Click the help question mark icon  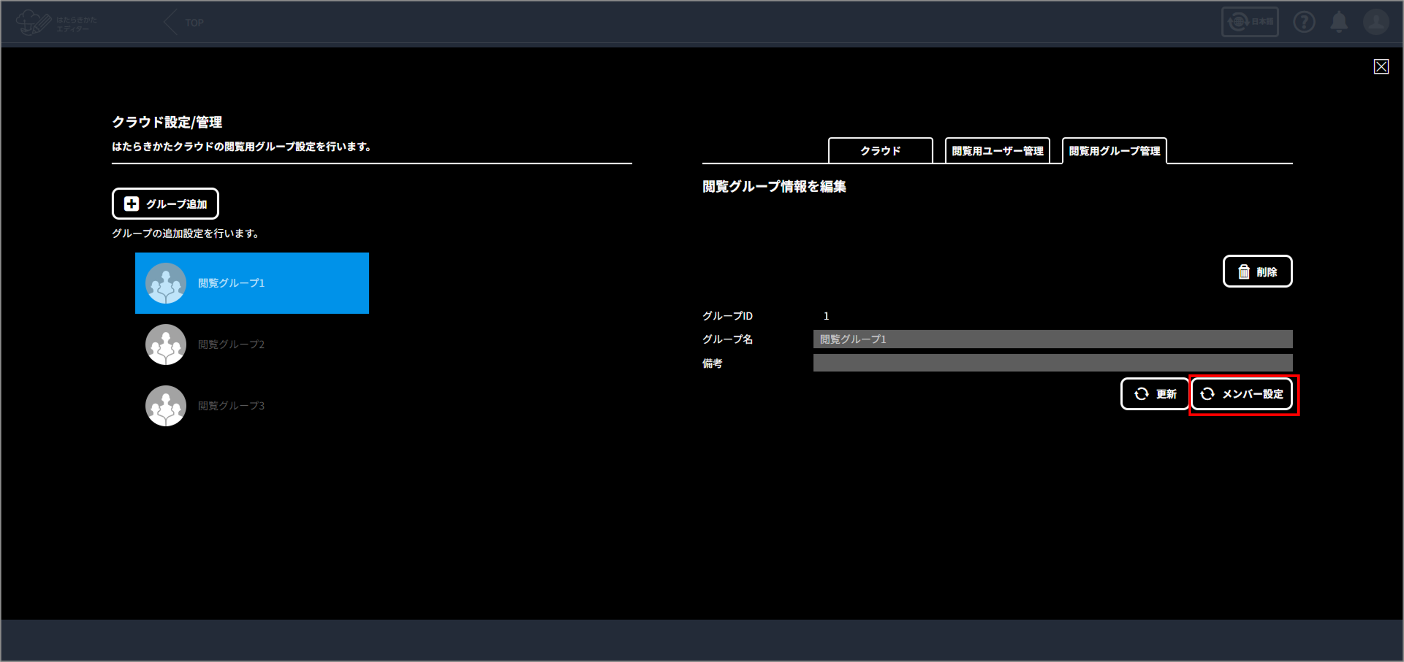pos(1304,22)
